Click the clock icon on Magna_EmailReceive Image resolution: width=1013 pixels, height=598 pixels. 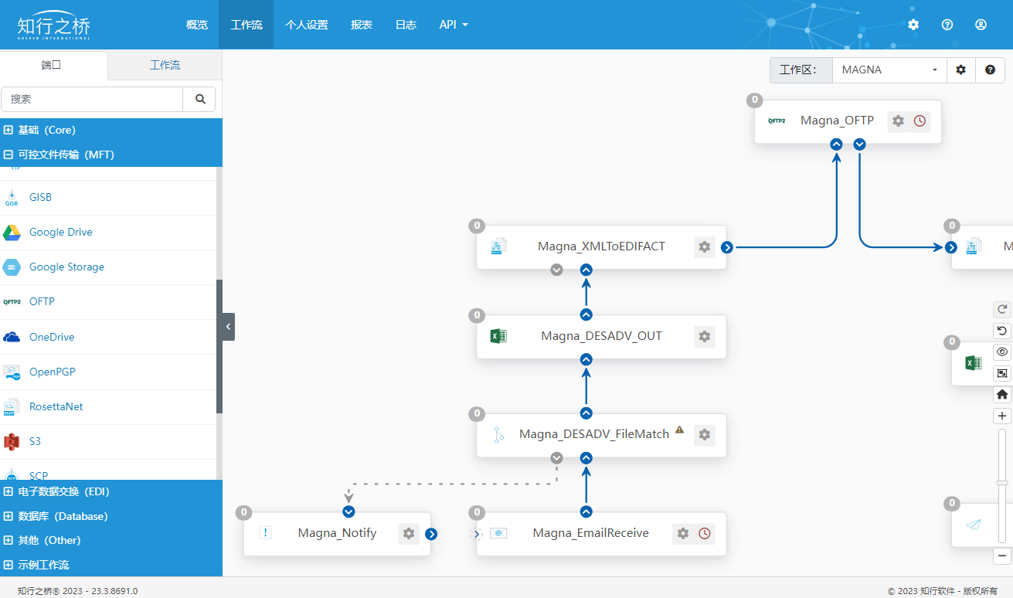(704, 534)
